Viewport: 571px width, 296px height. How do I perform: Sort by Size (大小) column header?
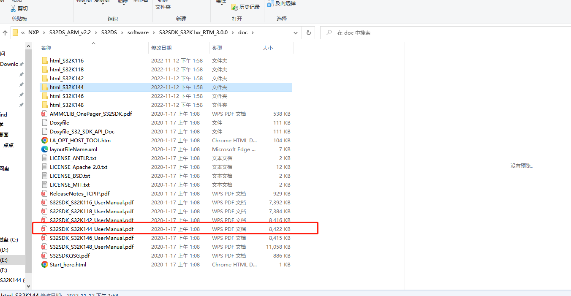click(268, 48)
